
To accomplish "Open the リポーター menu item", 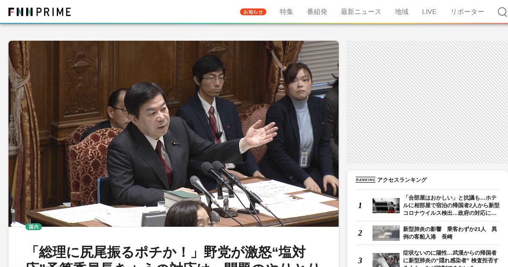I will pos(467,12).
